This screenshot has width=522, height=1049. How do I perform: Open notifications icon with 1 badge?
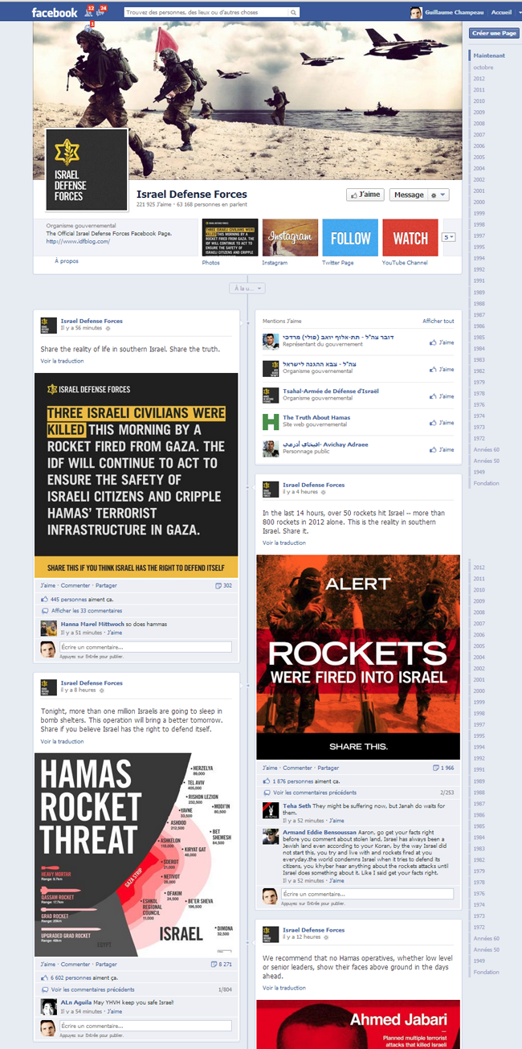88,28
